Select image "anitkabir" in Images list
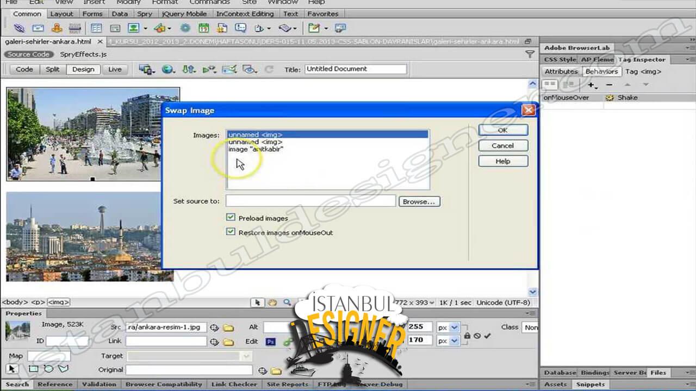 [256, 149]
